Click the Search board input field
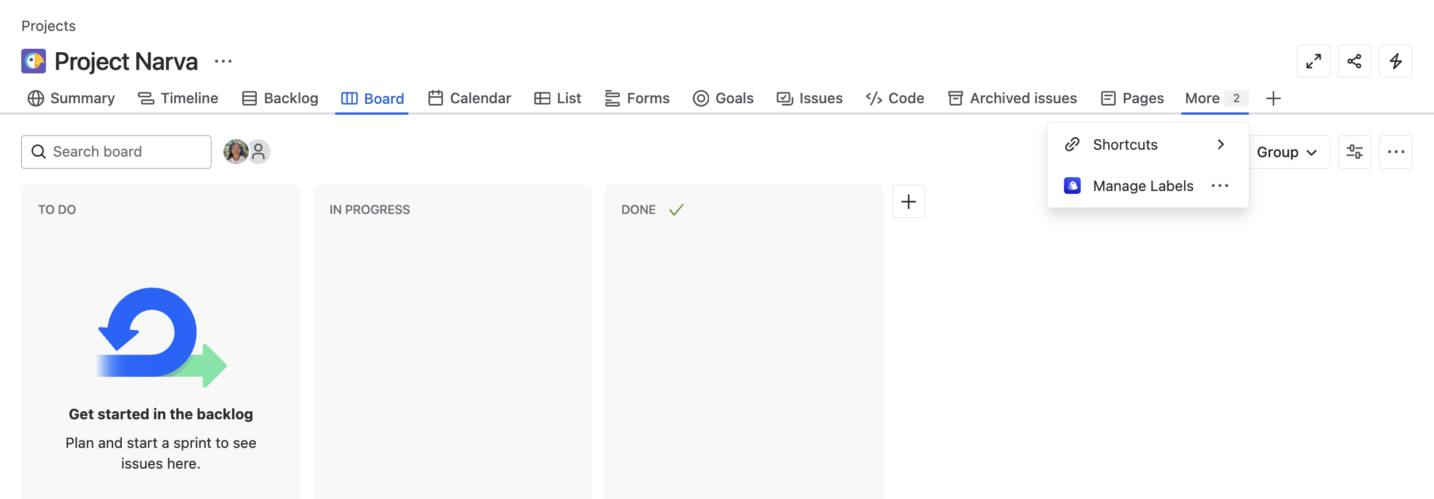The width and height of the screenshot is (1434, 499). point(116,152)
